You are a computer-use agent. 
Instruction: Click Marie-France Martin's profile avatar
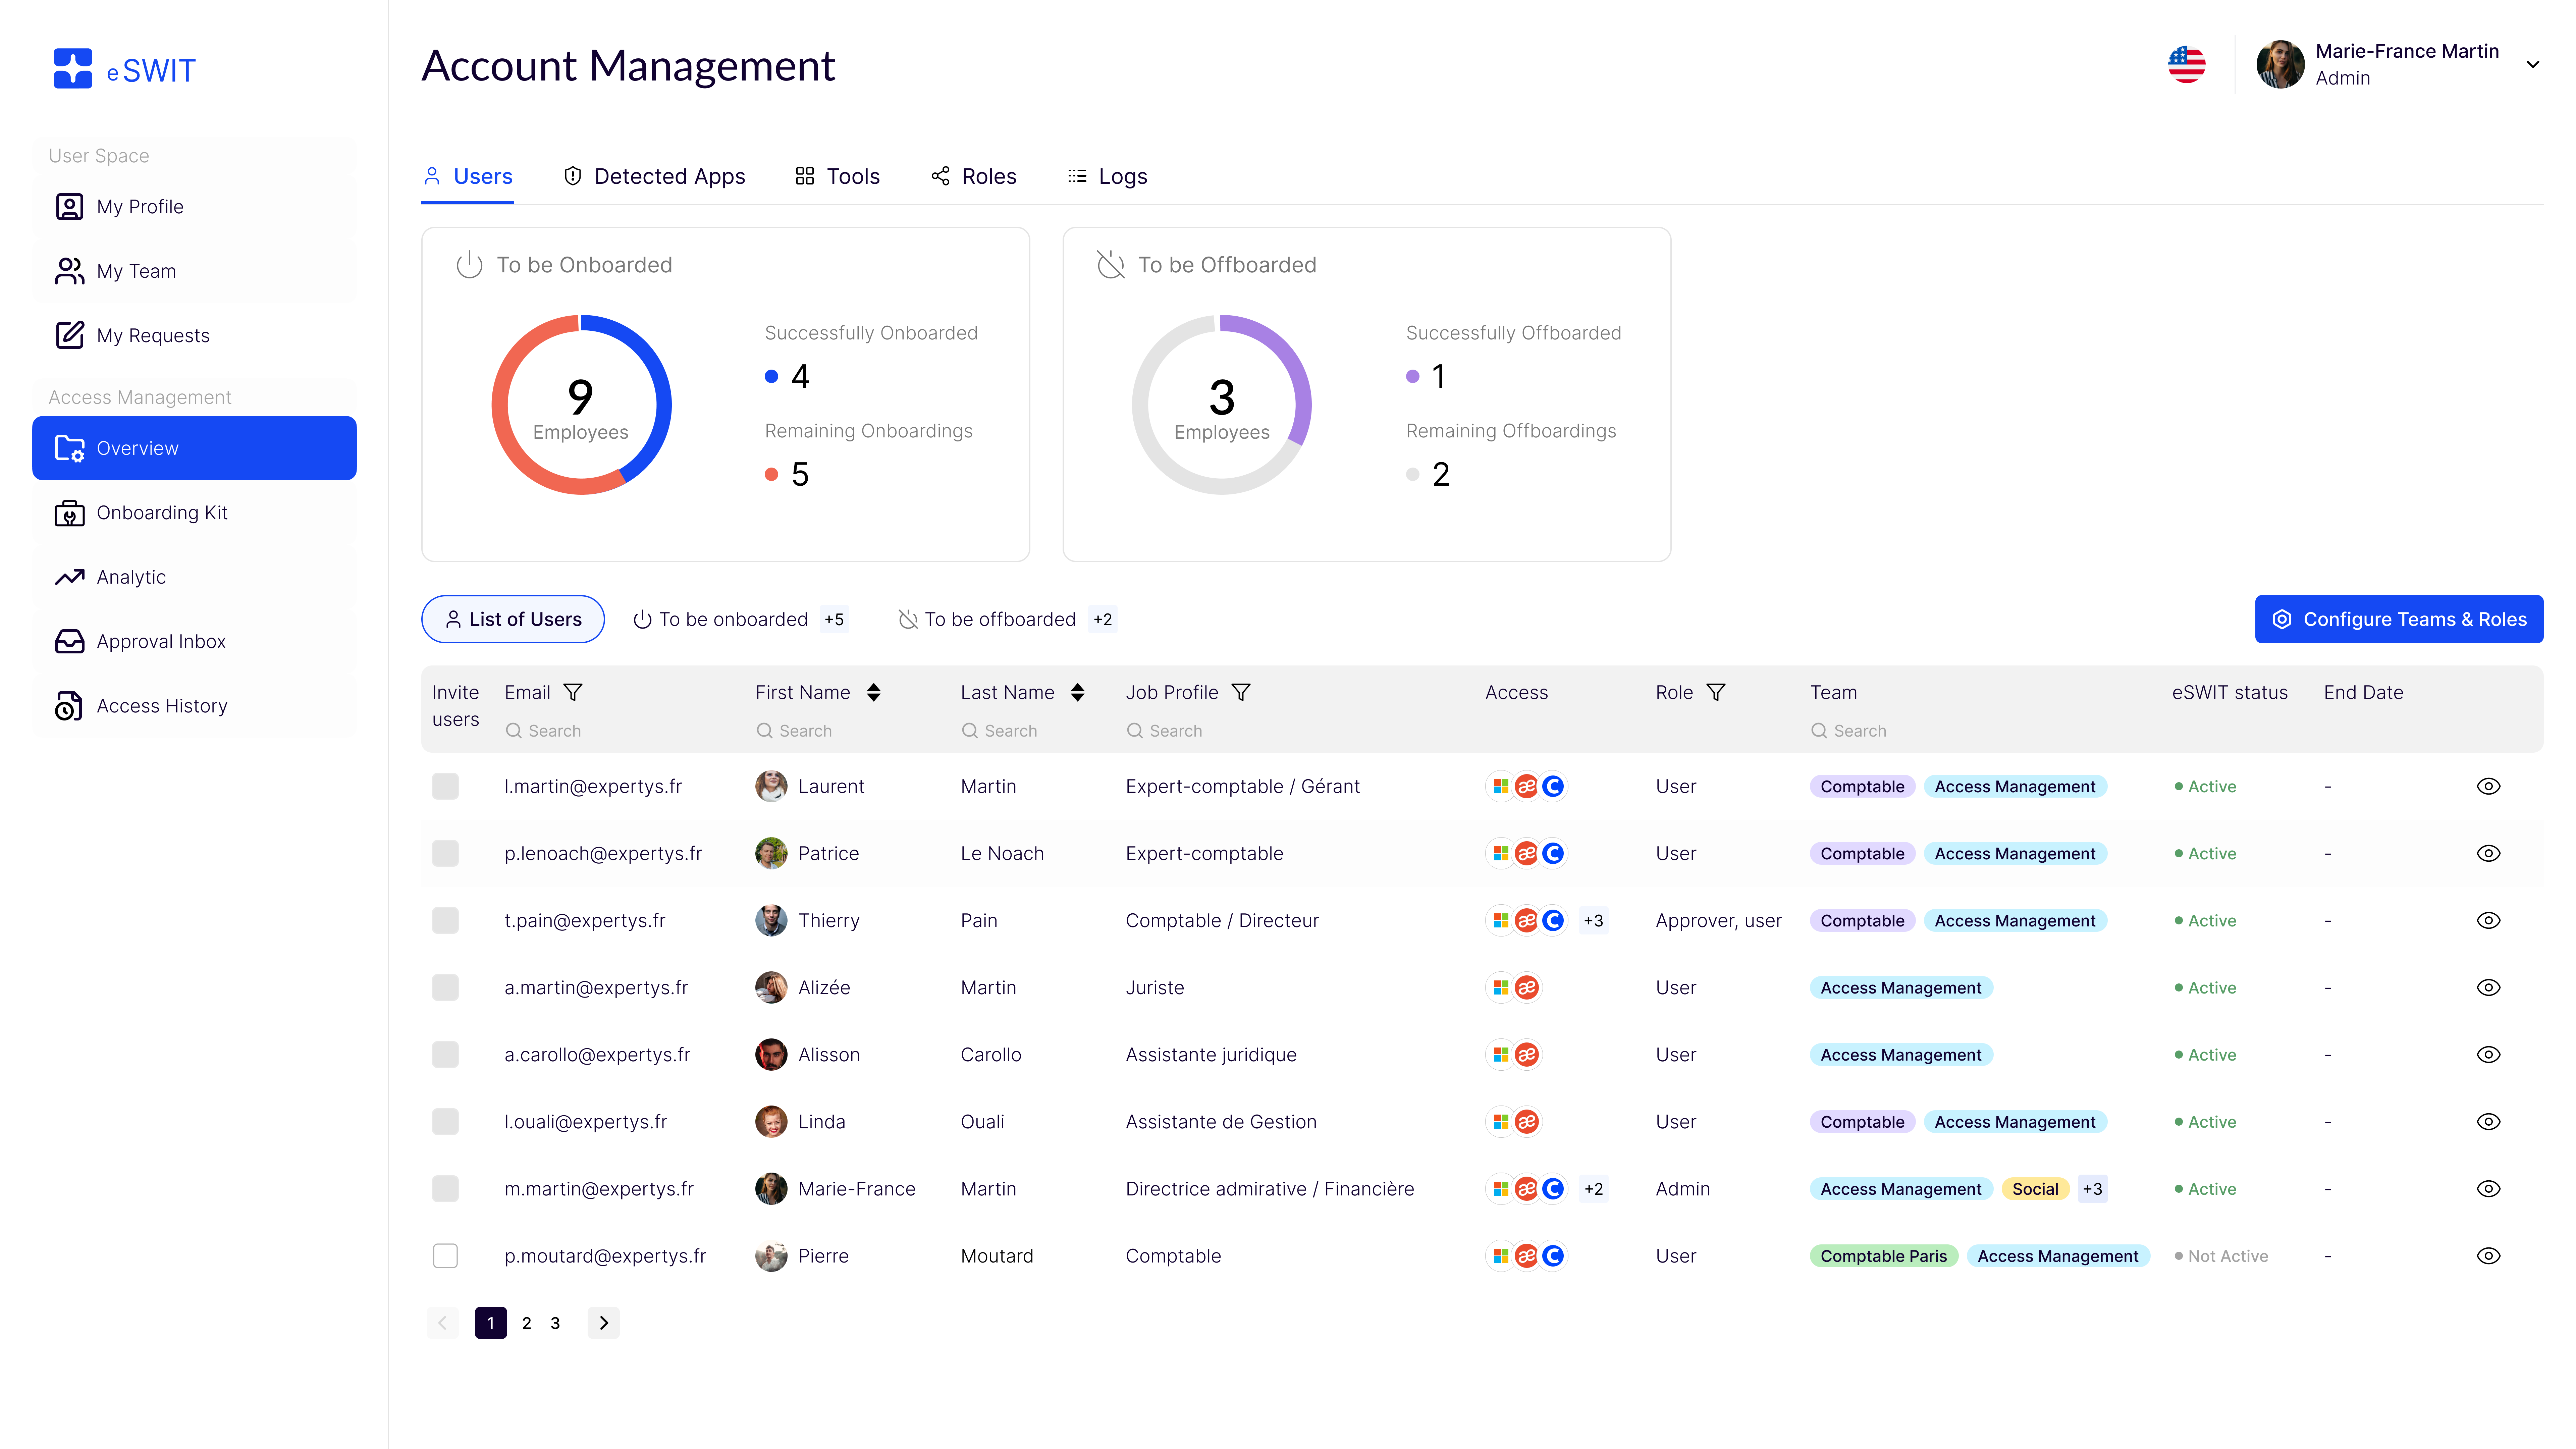pos(2280,65)
